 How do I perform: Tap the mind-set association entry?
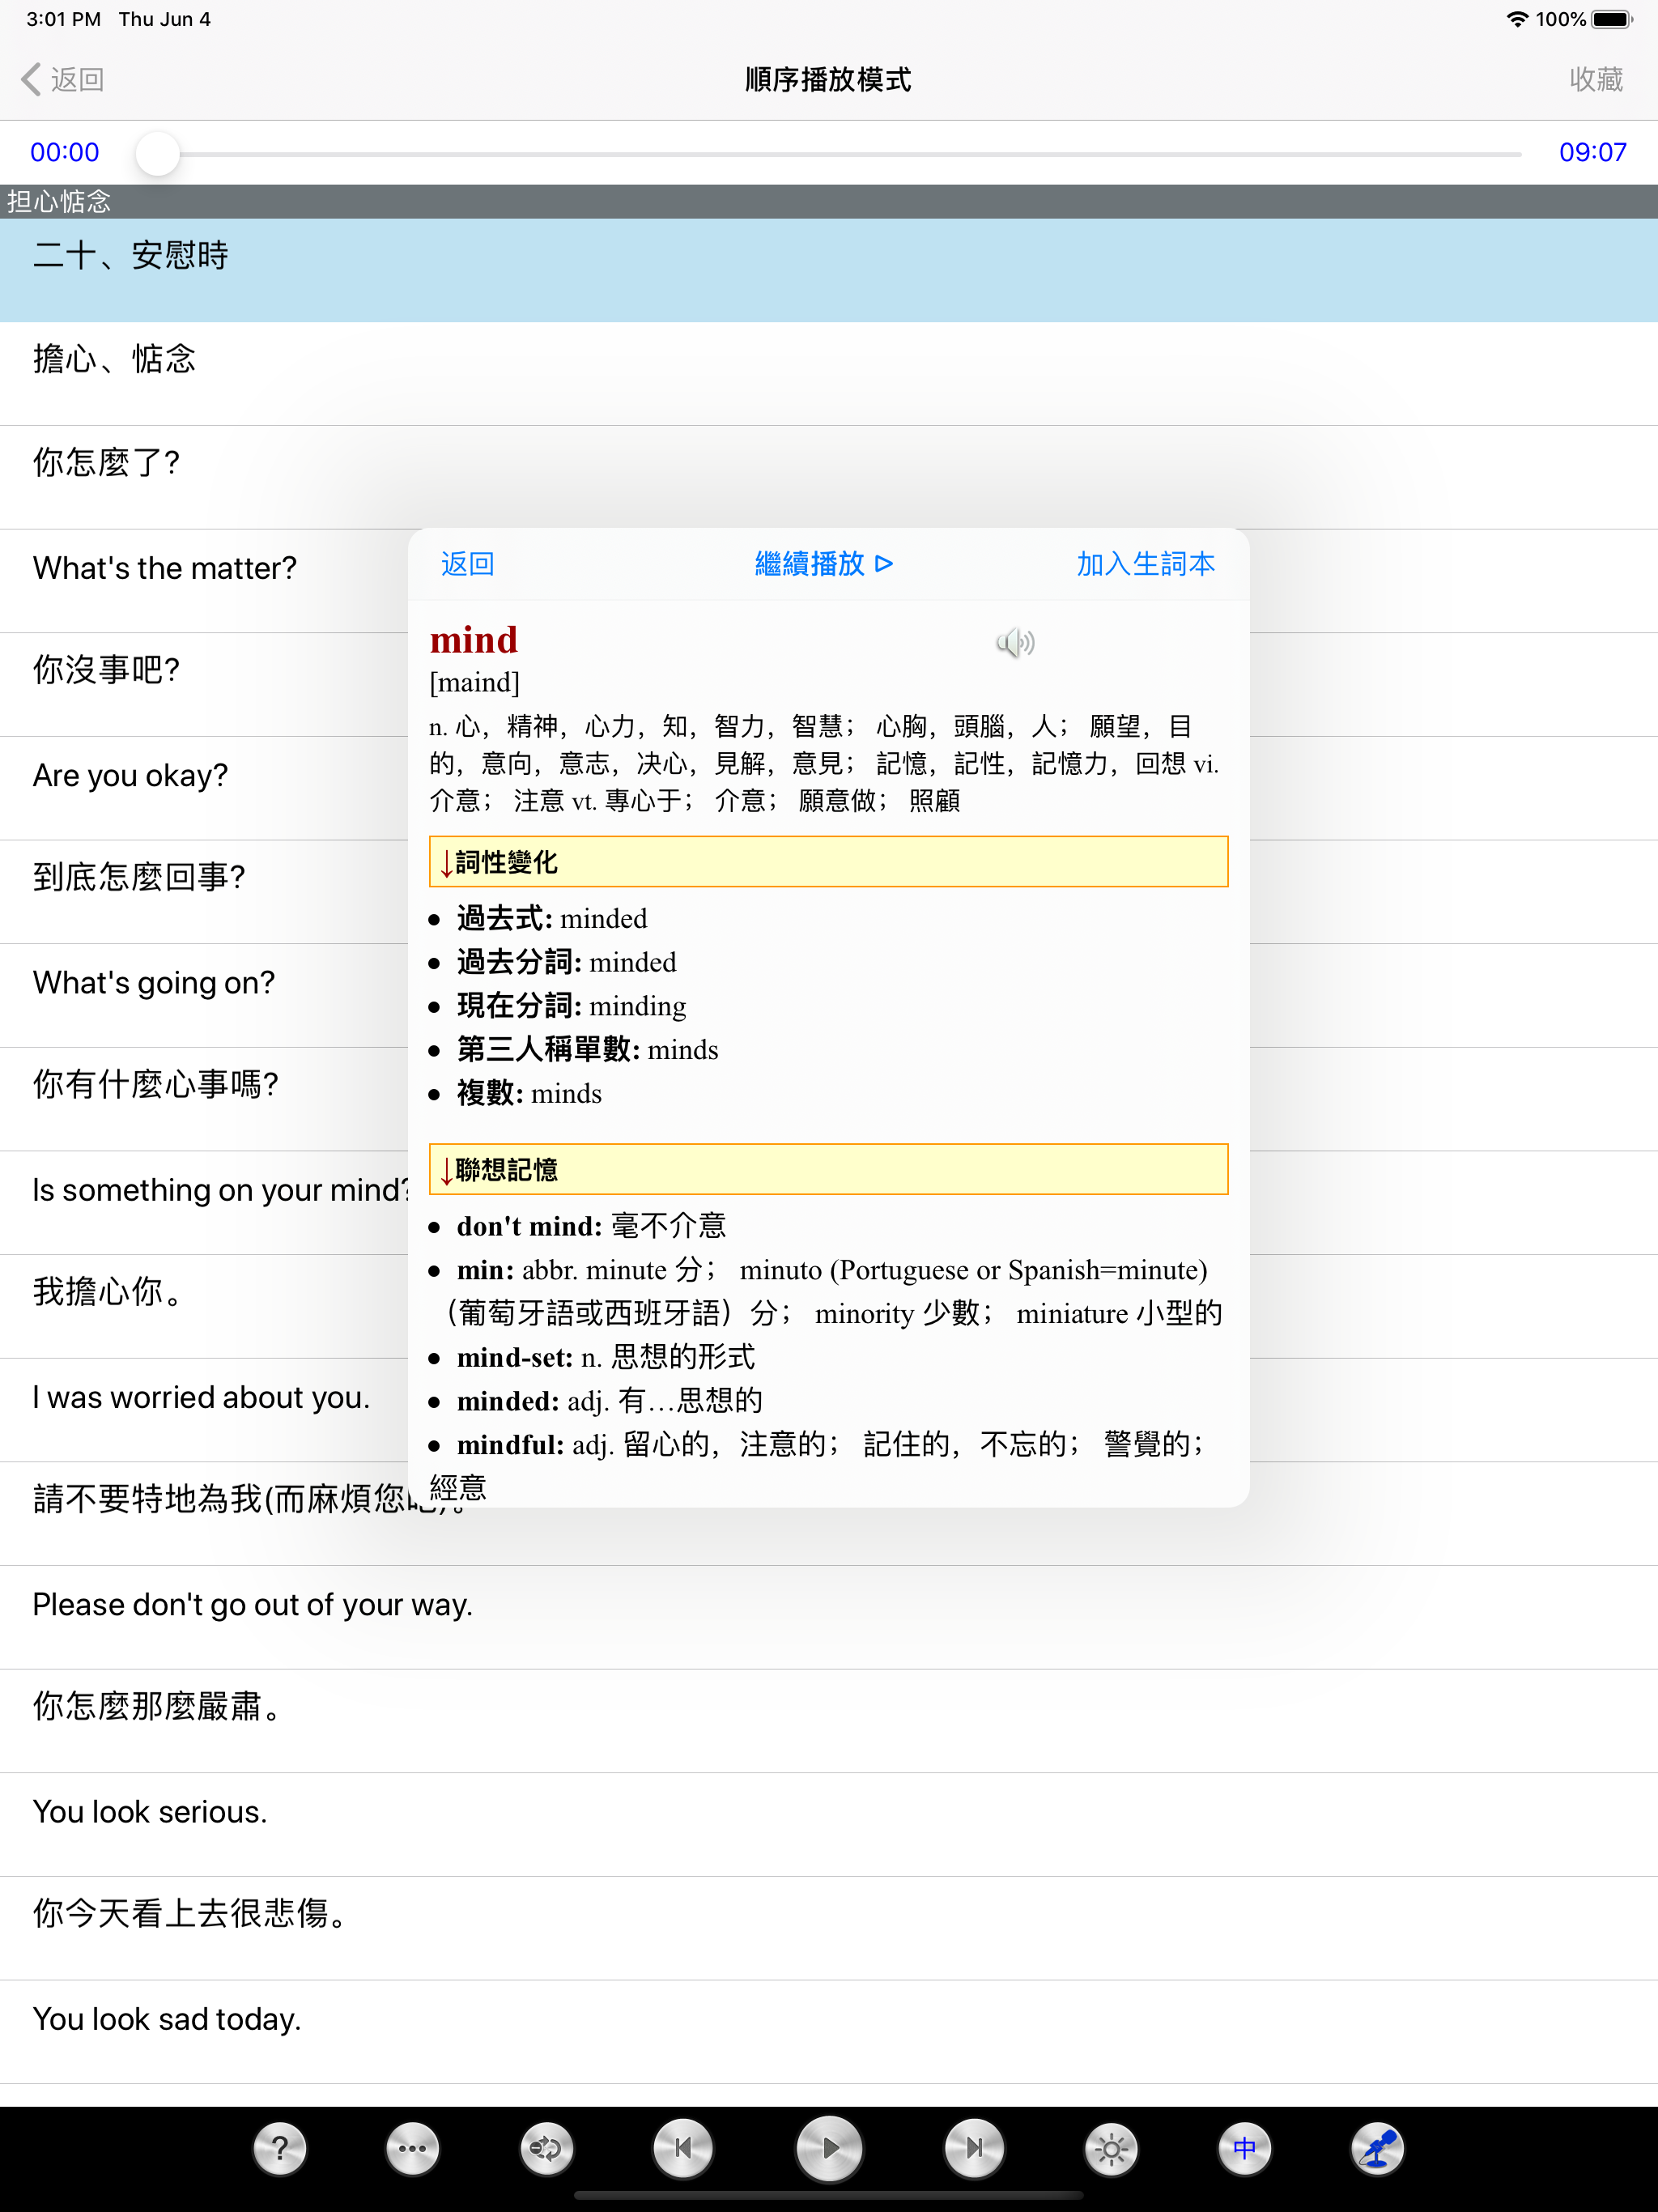click(606, 1357)
